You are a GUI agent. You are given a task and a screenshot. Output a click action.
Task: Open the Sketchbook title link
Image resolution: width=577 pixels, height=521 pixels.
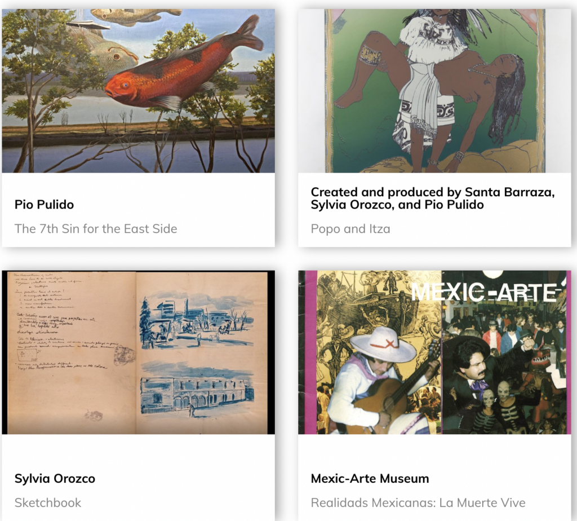point(48,502)
